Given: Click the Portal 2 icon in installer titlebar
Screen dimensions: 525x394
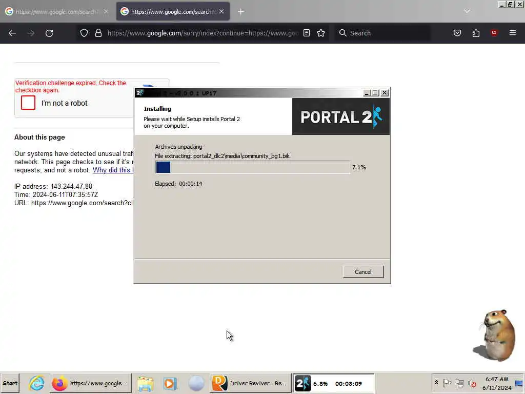Looking at the screenshot, I should [x=139, y=93].
